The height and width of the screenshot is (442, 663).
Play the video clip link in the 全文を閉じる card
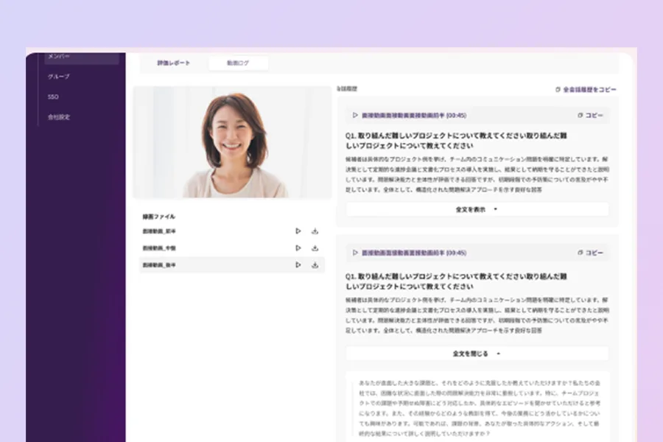[x=410, y=253]
